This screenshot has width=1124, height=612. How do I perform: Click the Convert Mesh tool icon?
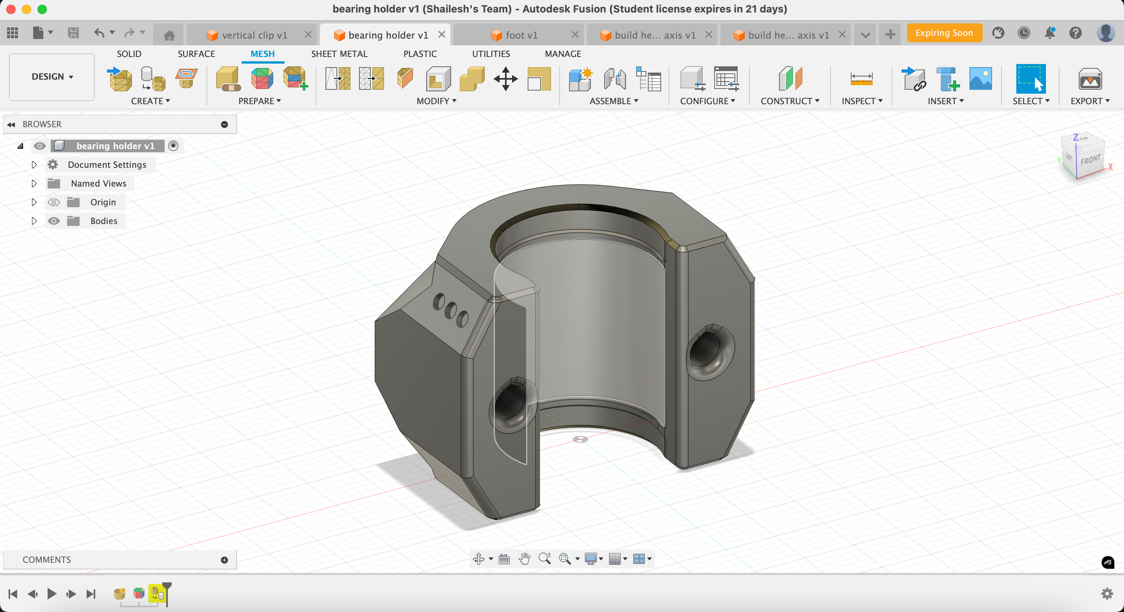[x=539, y=79]
